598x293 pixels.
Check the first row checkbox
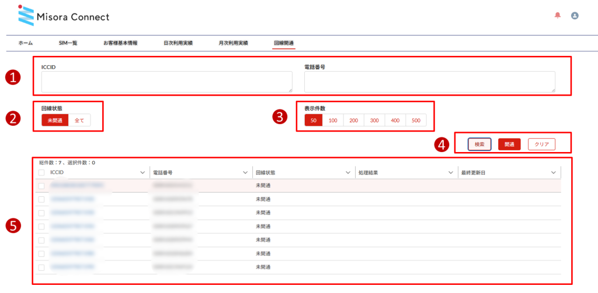point(41,186)
